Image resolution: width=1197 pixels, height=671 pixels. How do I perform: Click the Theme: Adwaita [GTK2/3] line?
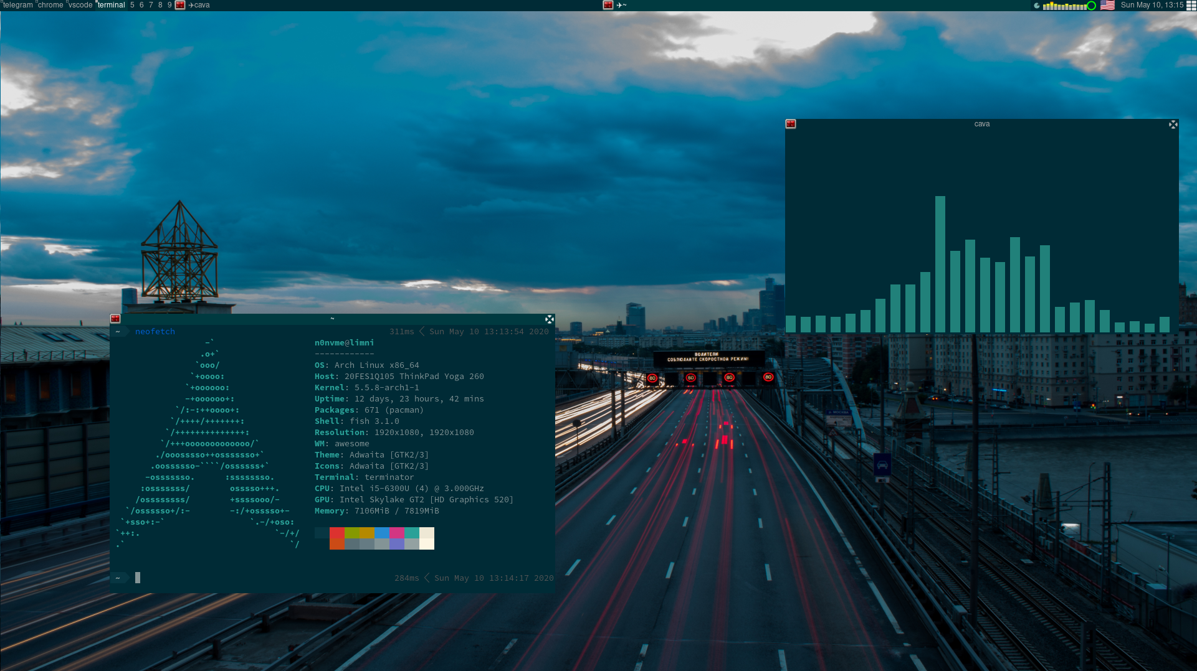pyautogui.click(x=371, y=455)
